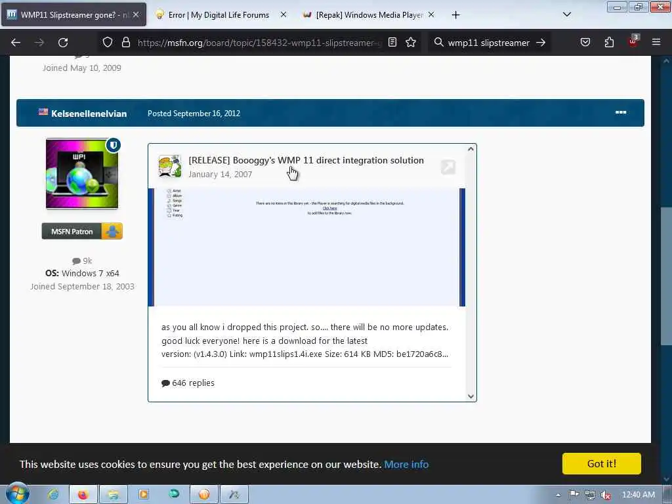This screenshot has width=672, height=504.
Task: Click the page vertical scrollbar thumb
Action: coord(666,276)
